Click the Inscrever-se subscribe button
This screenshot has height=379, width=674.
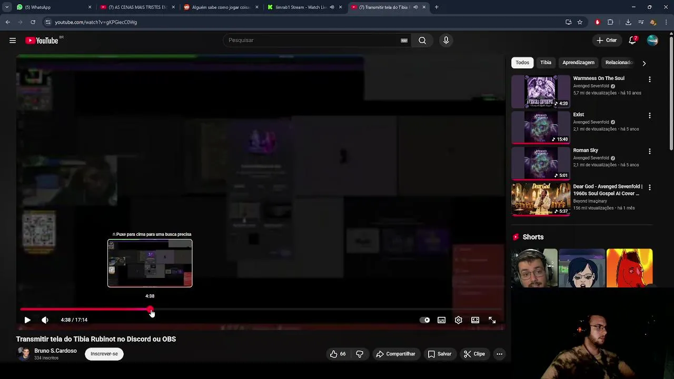coord(104,354)
